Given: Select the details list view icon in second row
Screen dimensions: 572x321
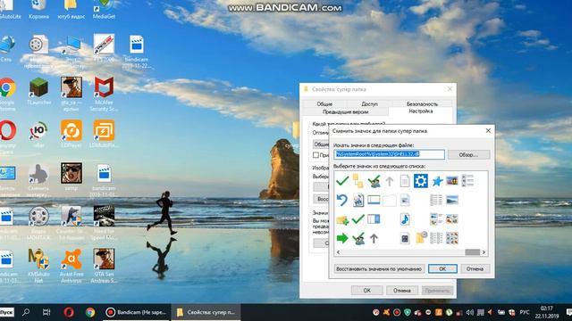Looking at the screenshot, I should [x=436, y=200].
